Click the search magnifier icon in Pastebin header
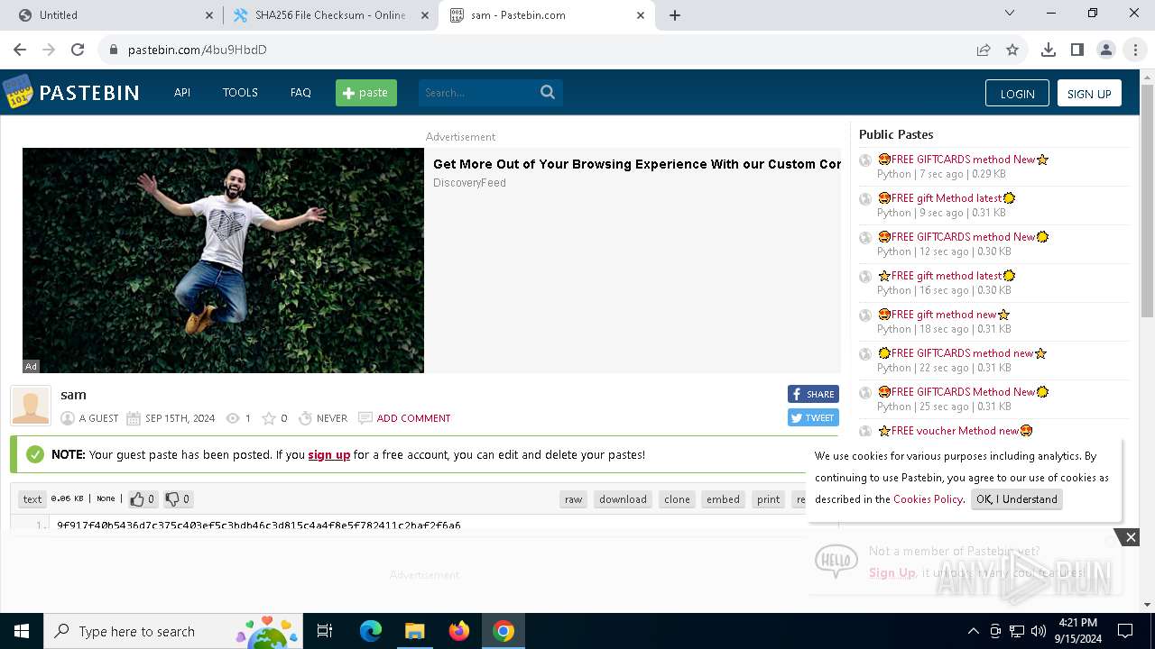This screenshot has height=649, width=1155. click(x=548, y=92)
